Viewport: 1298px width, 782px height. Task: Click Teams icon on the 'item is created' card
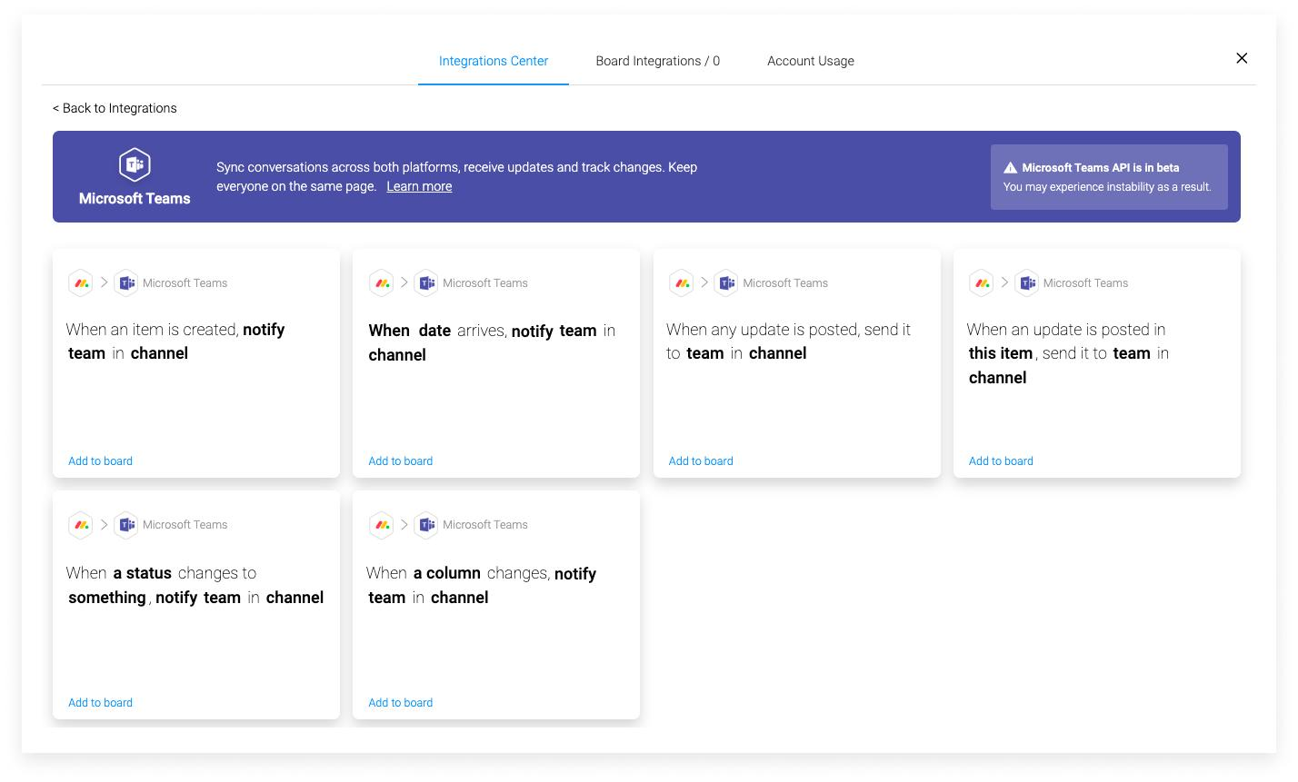pyautogui.click(x=125, y=283)
